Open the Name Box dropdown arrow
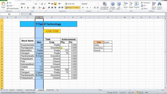Image resolution: width=167 pixels, height=94 pixels. (x=20, y=14)
